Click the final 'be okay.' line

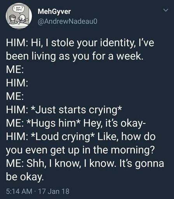pyautogui.click(x=25, y=177)
